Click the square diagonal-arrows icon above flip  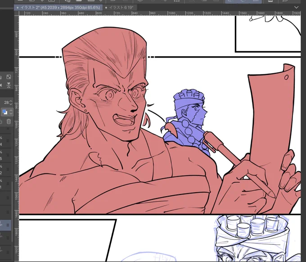tap(9, 77)
